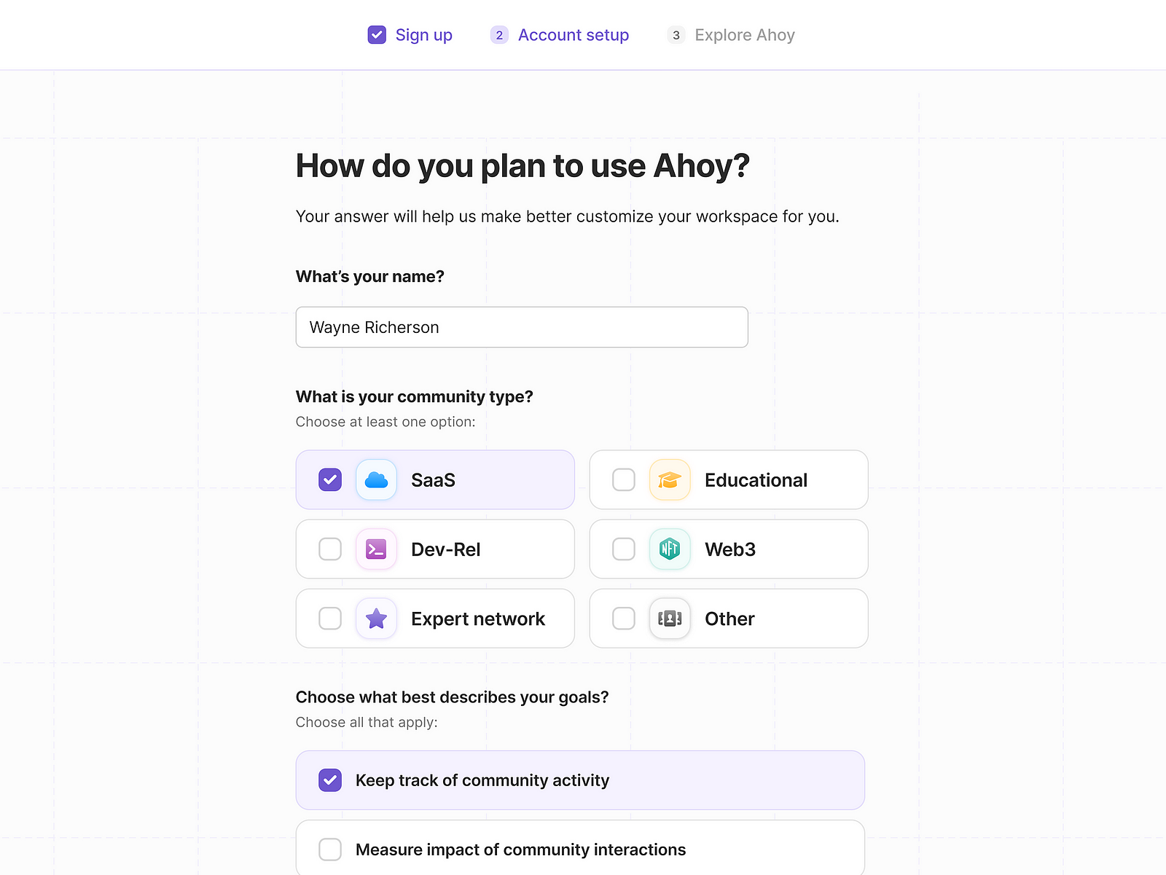
Task: Select the Expert network checkbox
Action: (x=330, y=619)
